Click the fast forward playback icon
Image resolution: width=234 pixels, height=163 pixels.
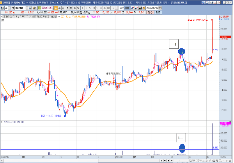pos(172,161)
